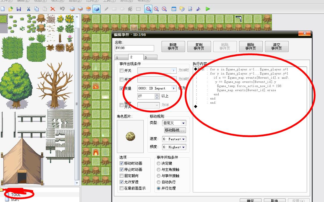This screenshot has width=324, height=202.
Task: Select the third map layer icon
Action: pos(88,9)
